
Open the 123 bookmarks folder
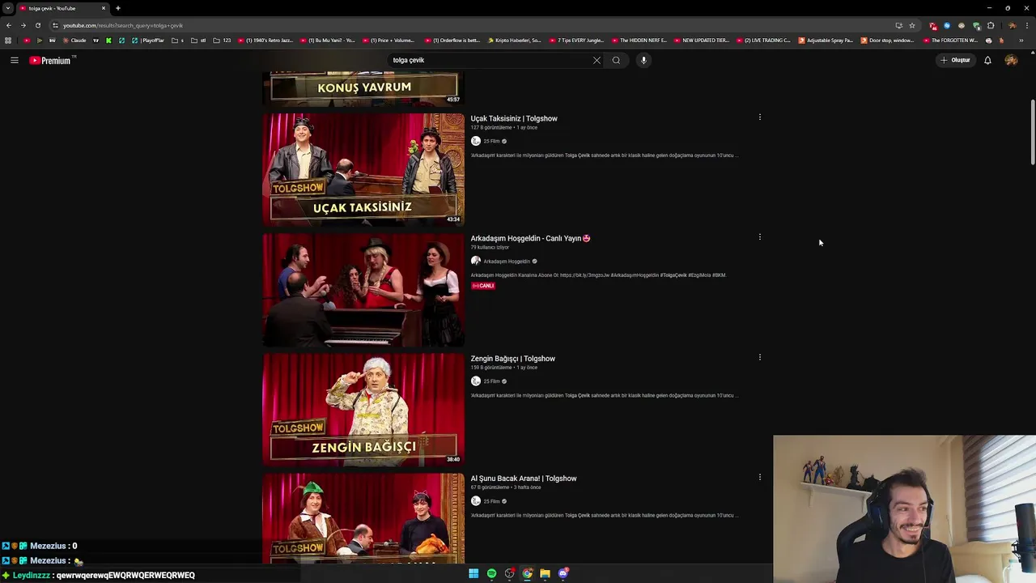tap(223, 40)
